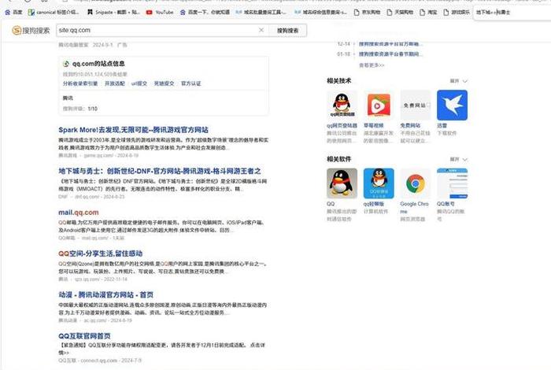Open the YouTube bookmark
Viewport: 551px width, 370px height.
(x=160, y=13)
